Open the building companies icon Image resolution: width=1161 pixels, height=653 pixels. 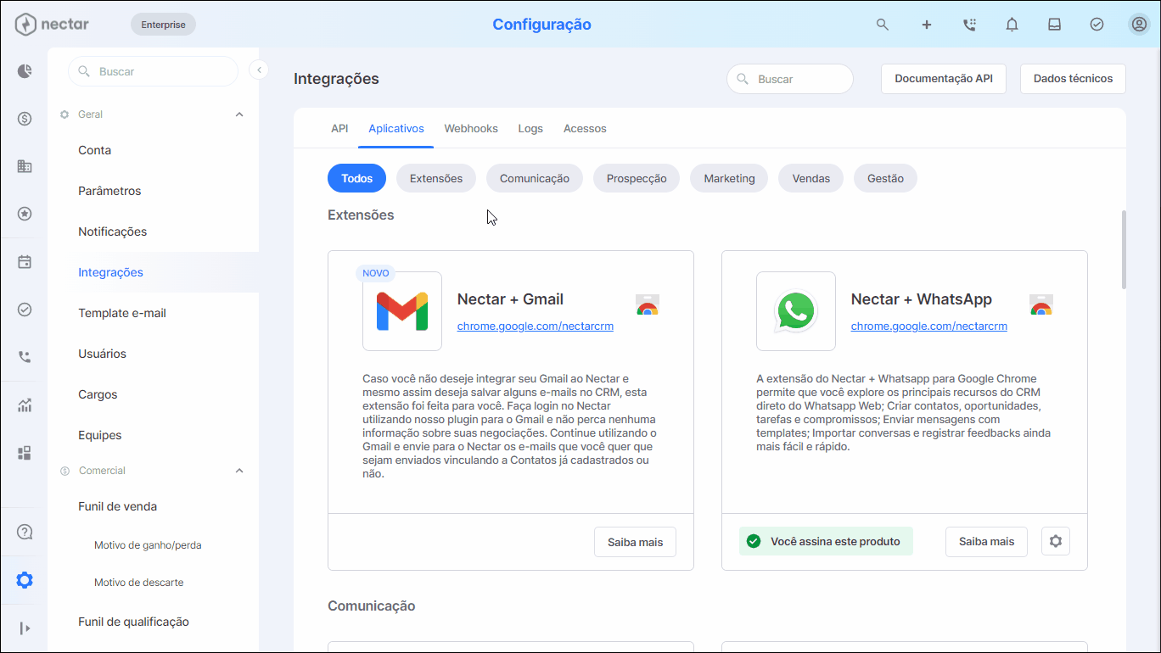coord(25,166)
